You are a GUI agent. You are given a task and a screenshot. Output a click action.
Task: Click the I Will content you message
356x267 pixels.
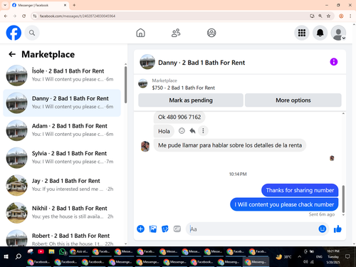[x=284, y=204]
